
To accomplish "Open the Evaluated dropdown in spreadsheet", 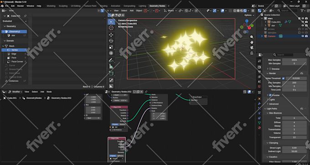I will point(15,21).
